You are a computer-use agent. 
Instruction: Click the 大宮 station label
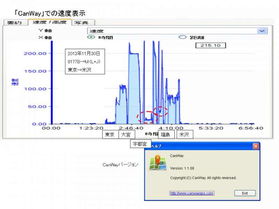(126, 135)
